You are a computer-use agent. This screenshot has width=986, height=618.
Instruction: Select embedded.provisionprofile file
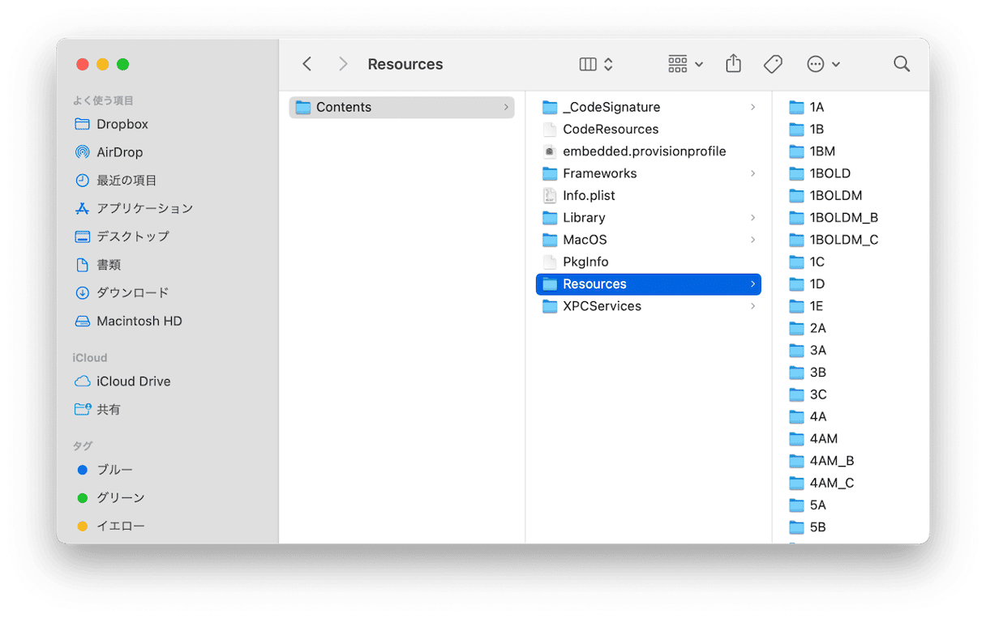[x=644, y=151]
